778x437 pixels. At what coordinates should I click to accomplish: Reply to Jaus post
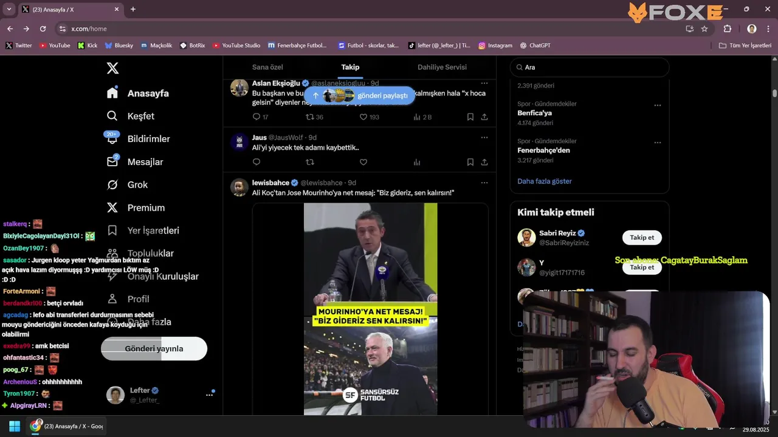click(256, 162)
